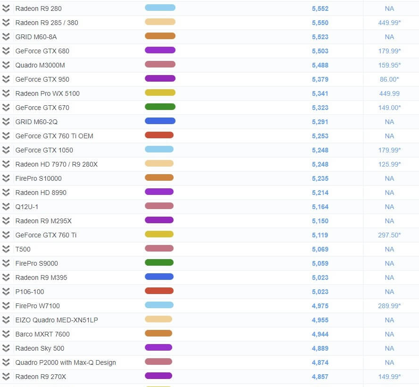Viewport: 419px width, 387px height.
Task: Click the price 159.95* for Quadro M3000M
Action: 389,65
